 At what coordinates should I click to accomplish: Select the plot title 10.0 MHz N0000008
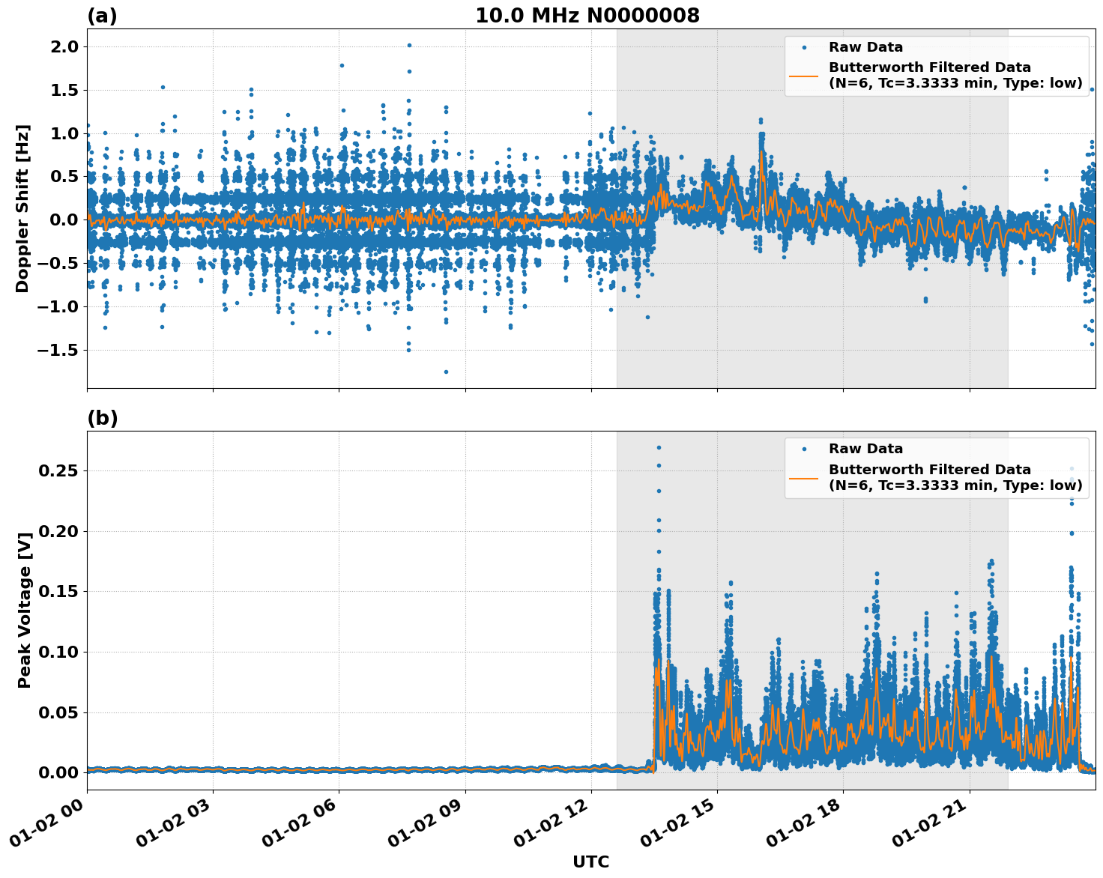590,13
